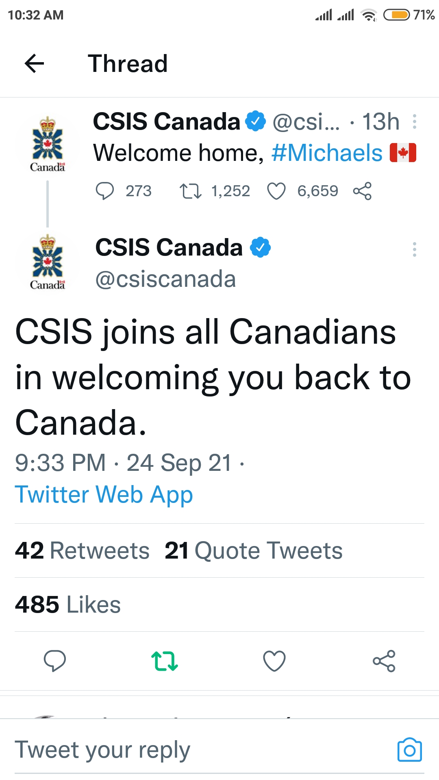Like the main CSIS Canada tweet

click(x=274, y=661)
